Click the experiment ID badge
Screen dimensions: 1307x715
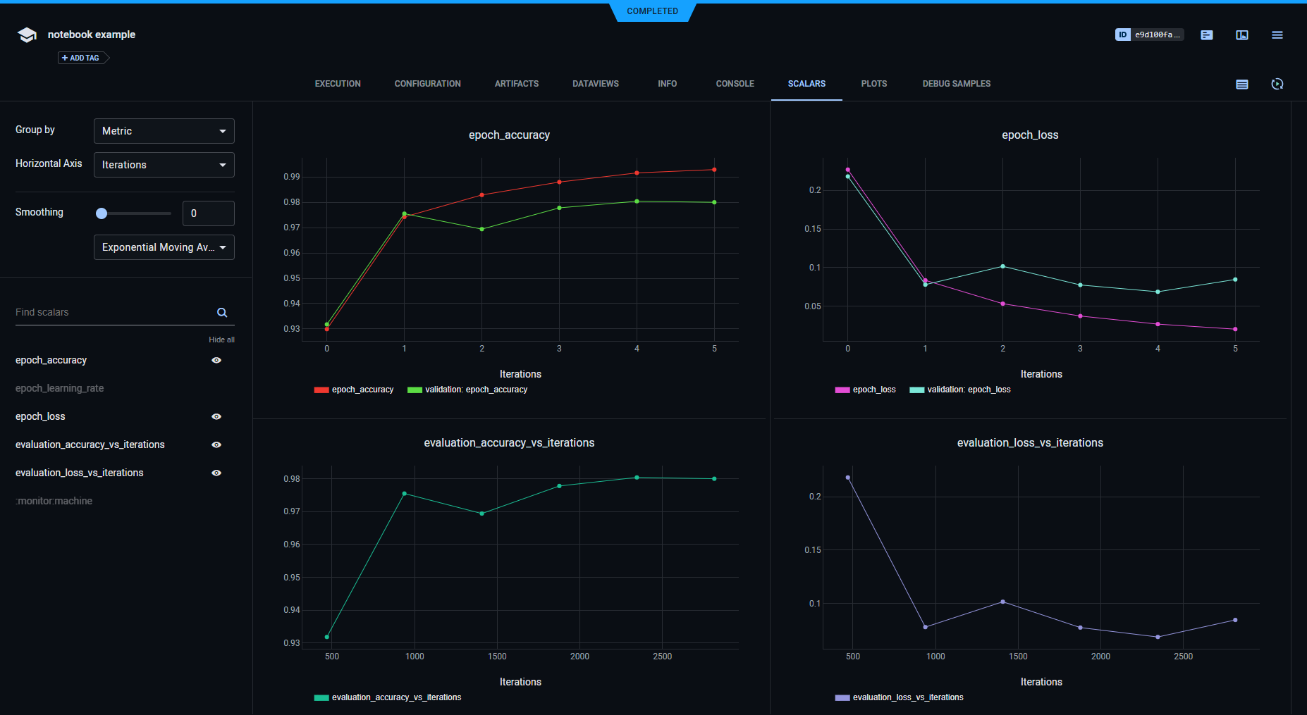pos(1149,35)
